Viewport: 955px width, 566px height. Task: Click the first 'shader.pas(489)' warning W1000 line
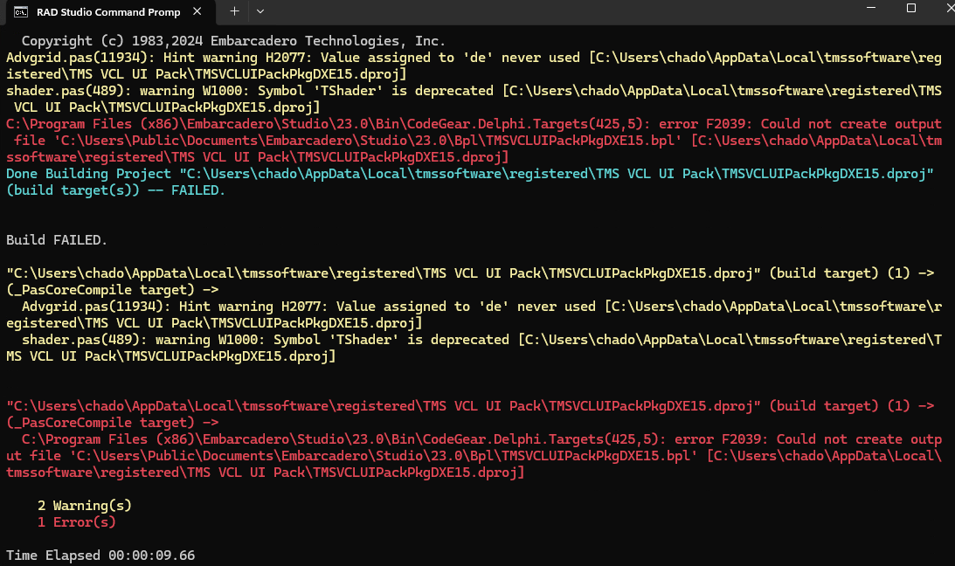pyautogui.click(x=474, y=91)
